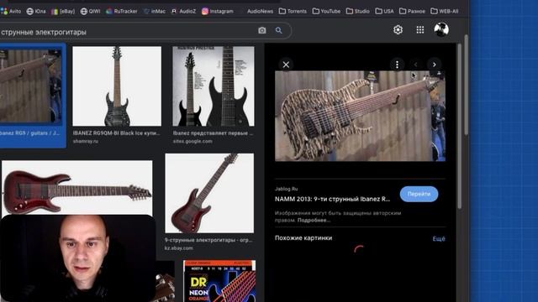Screen dimensions: 538x302
Task: Select the 9-струнные электрогитары eBay thumbnail
Action: click(x=209, y=193)
